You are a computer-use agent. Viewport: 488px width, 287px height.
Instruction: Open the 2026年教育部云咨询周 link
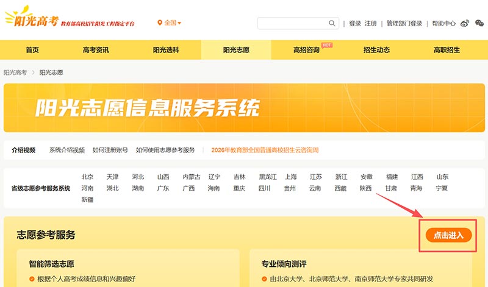pos(265,150)
